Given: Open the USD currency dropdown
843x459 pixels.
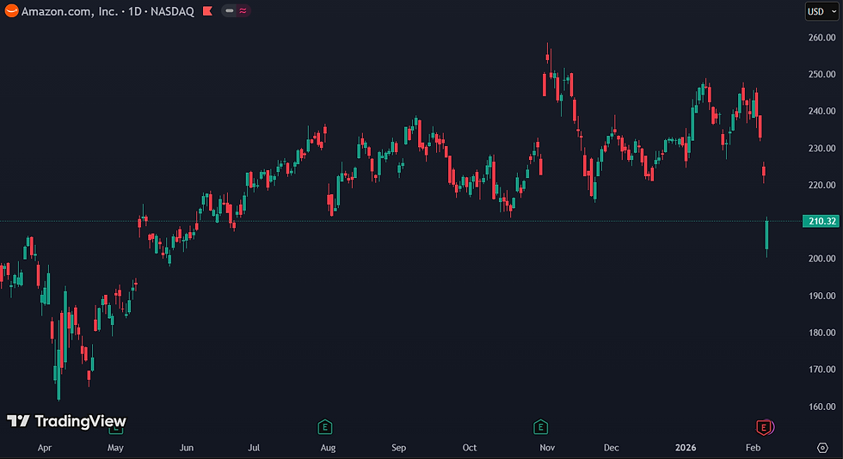Looking at the screenshot, I should pos(822,11).
